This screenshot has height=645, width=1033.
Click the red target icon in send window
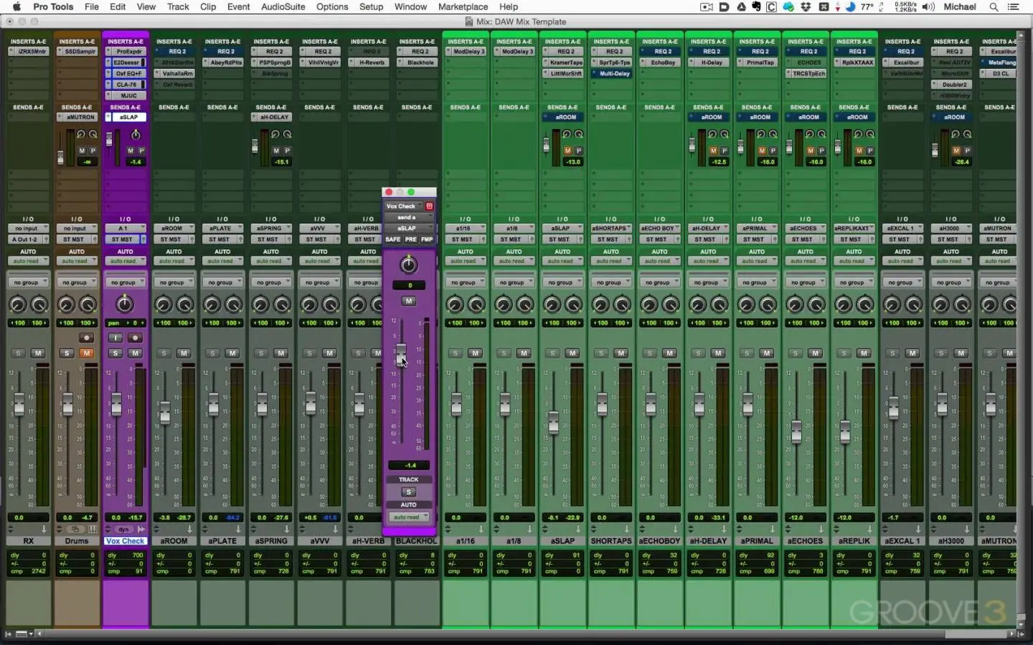pyautogui.click(x=429, y=206)
